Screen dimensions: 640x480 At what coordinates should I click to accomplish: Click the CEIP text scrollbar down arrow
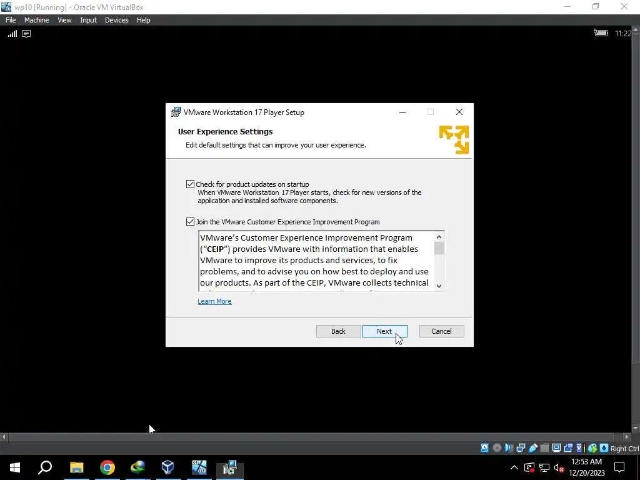pos(439,286)
